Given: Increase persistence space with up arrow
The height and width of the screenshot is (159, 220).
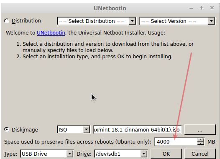Looking at the screenshot, I should pyautogui.click(x=201, y=140).
